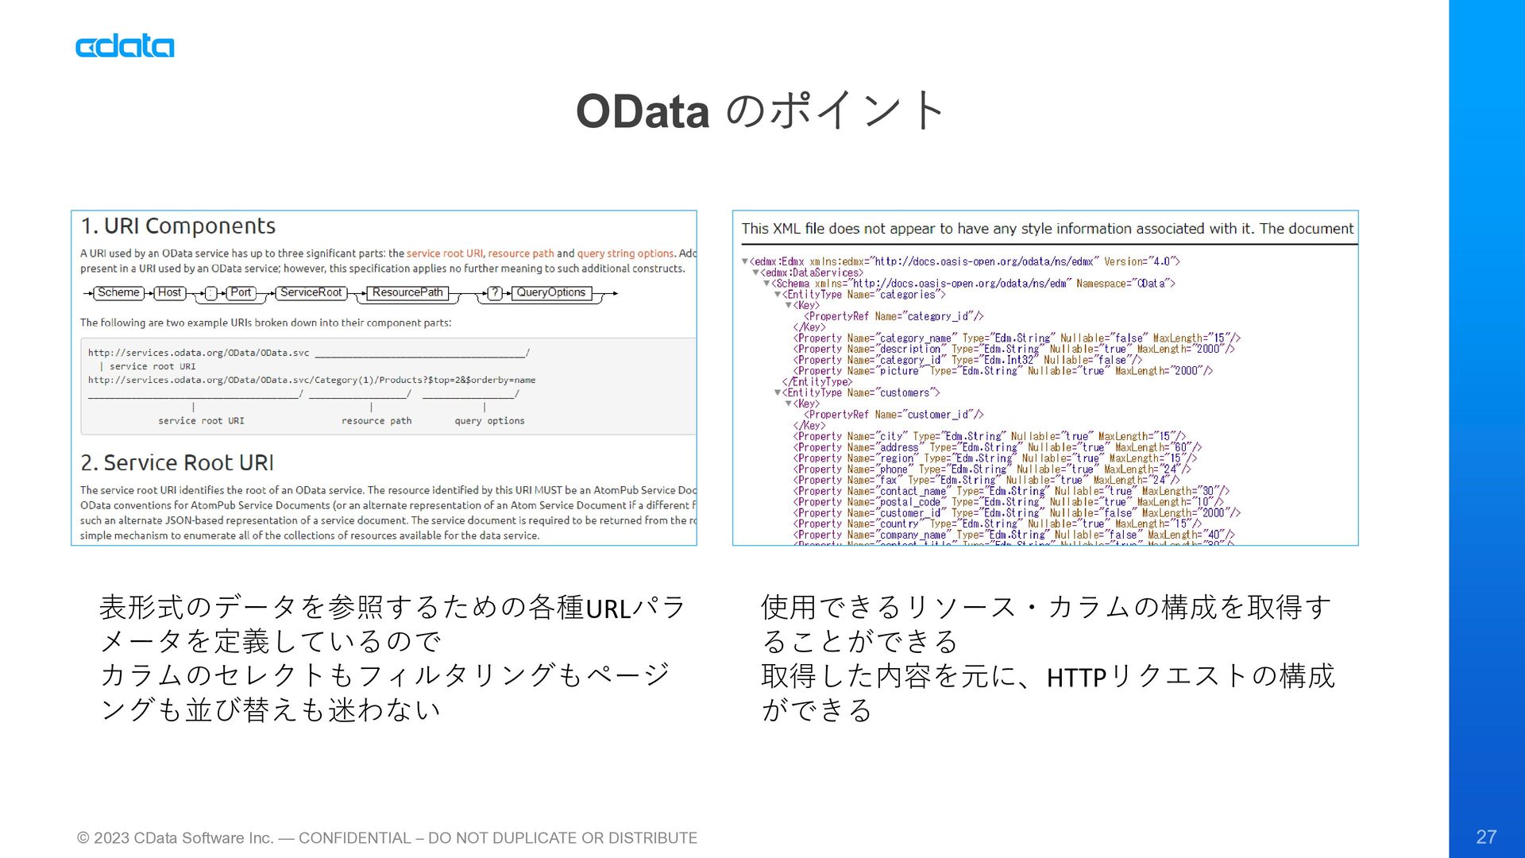Collapse the categories EntityType node

[x=778, y=295]
